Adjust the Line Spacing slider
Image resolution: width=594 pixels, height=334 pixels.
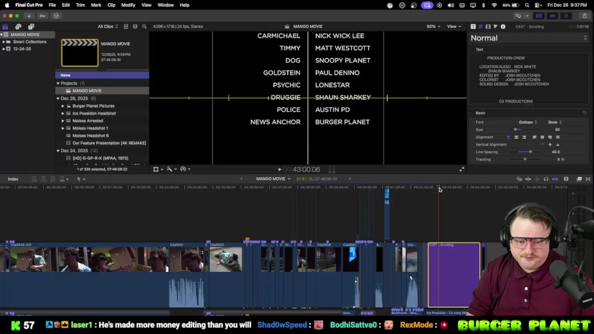(x=530, y=152)
